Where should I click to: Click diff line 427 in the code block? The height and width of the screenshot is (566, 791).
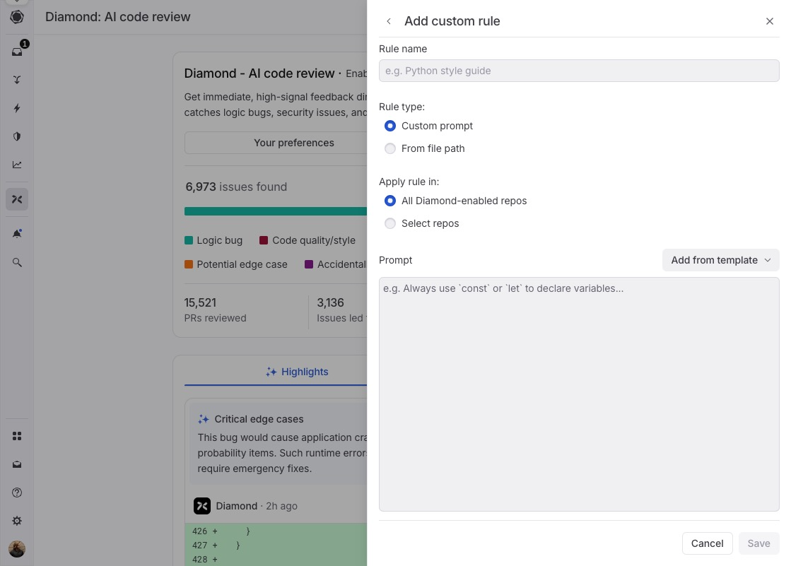276,545
